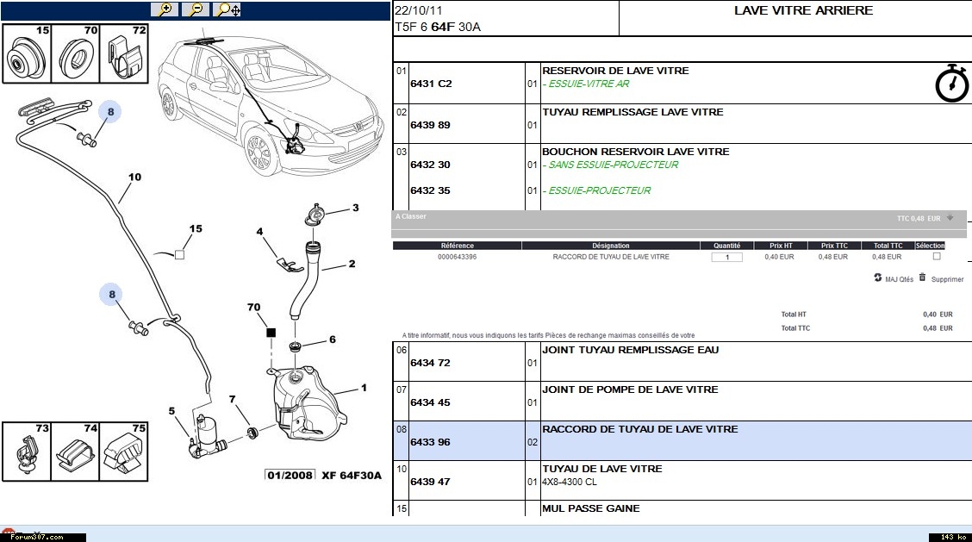The height and width of the screenshot is (542, 972).
Task: Click the upper highlighted 8 callout in diagram
Action: click(x=110, y=111)
